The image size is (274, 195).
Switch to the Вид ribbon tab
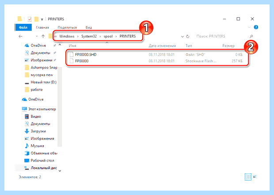click(88, 27)
